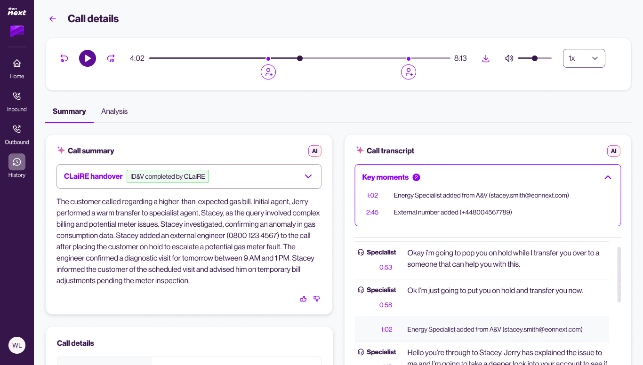Jump to the 2:45 key moment

tap(372, 212)
